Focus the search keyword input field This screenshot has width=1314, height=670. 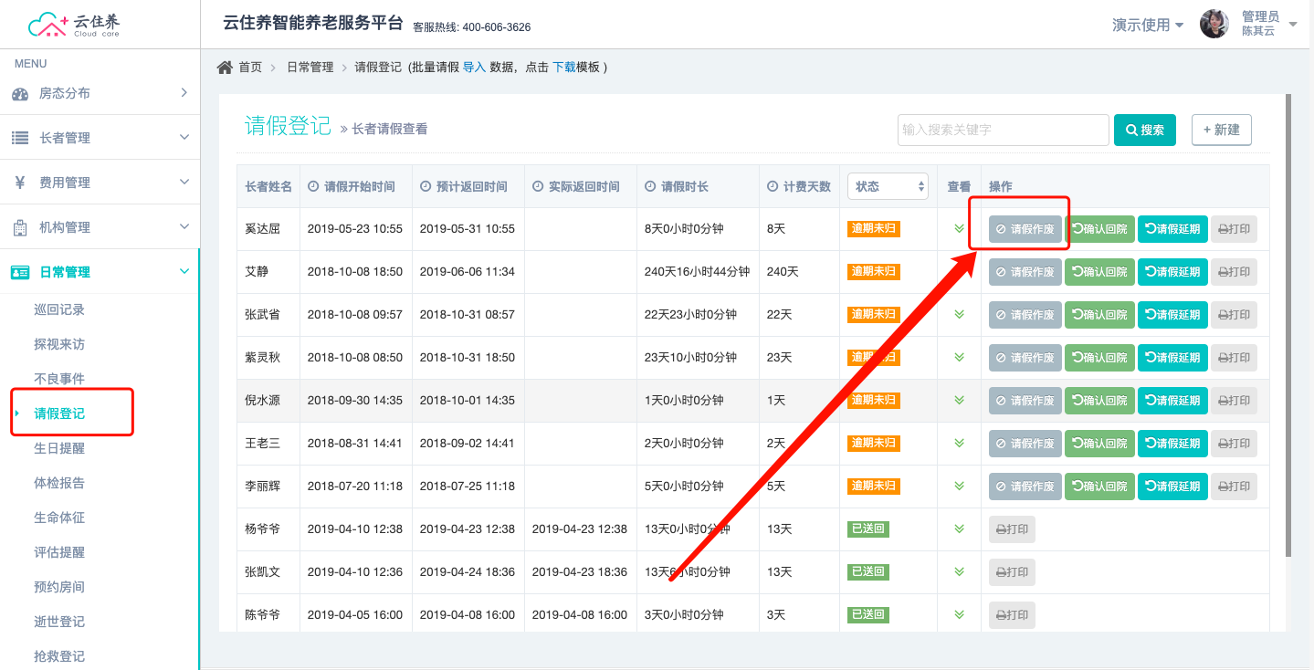(x=1003, y=130)
